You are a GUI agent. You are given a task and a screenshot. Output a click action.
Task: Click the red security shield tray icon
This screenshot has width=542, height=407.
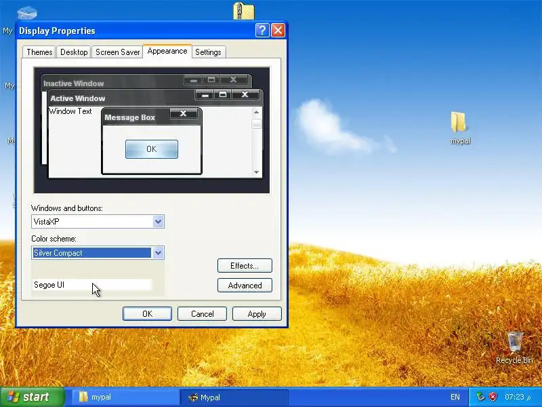coord(493,397)
